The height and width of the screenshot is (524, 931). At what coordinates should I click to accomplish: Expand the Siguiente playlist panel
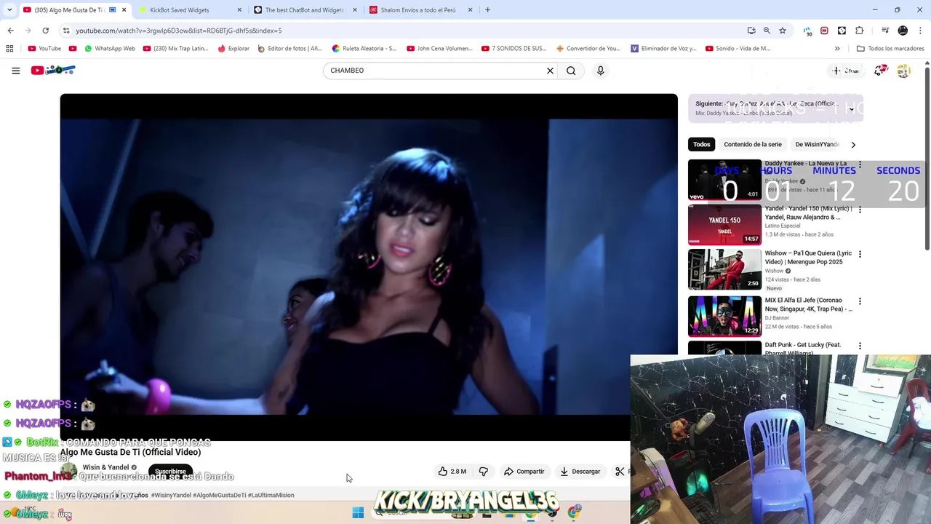851,109
